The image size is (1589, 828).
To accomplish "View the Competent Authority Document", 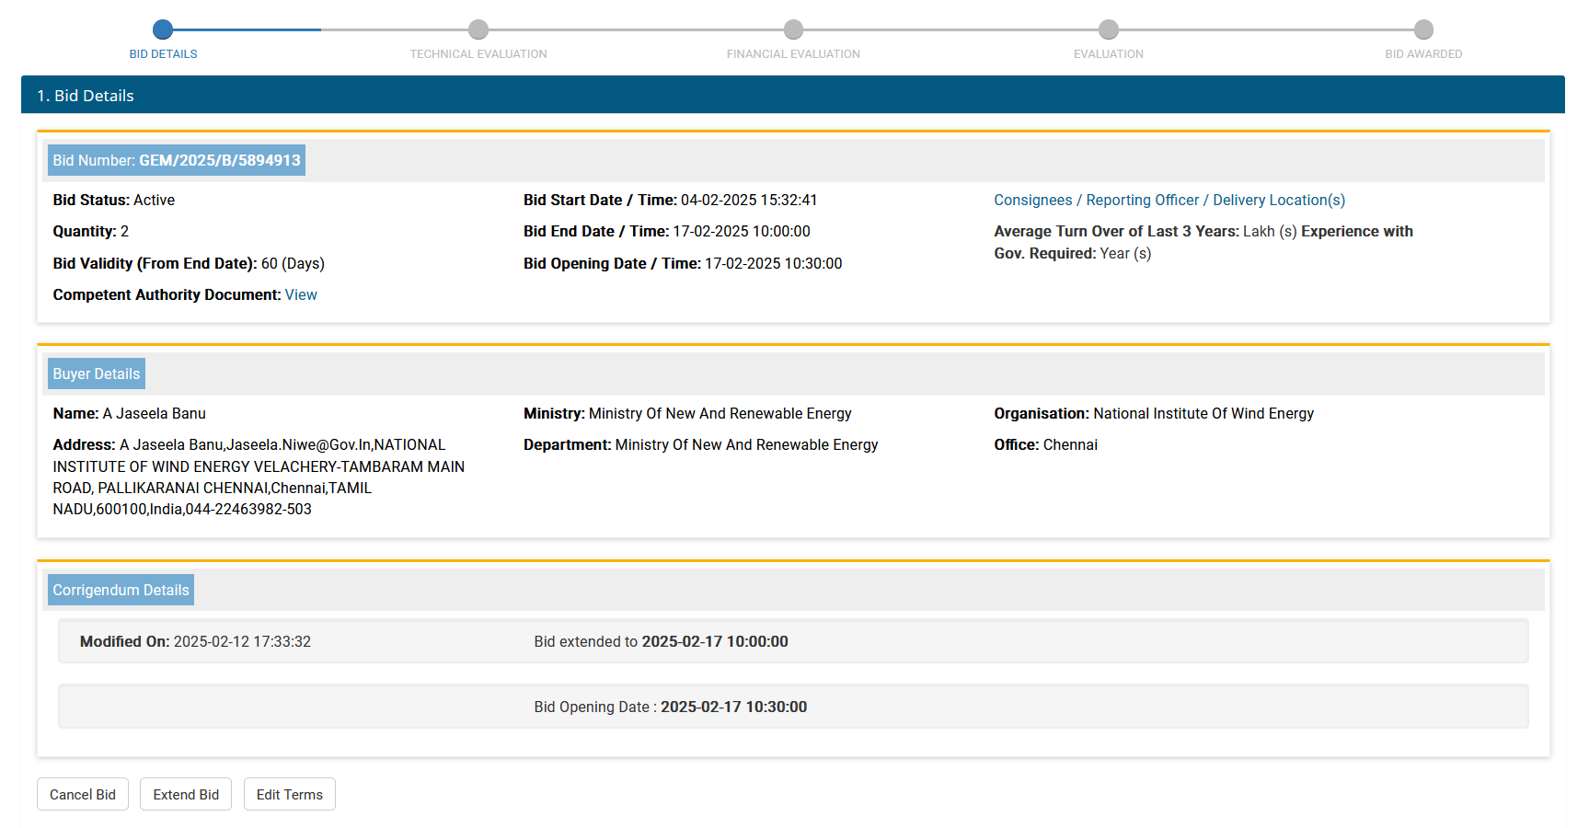I will click(x=301, y=295).
